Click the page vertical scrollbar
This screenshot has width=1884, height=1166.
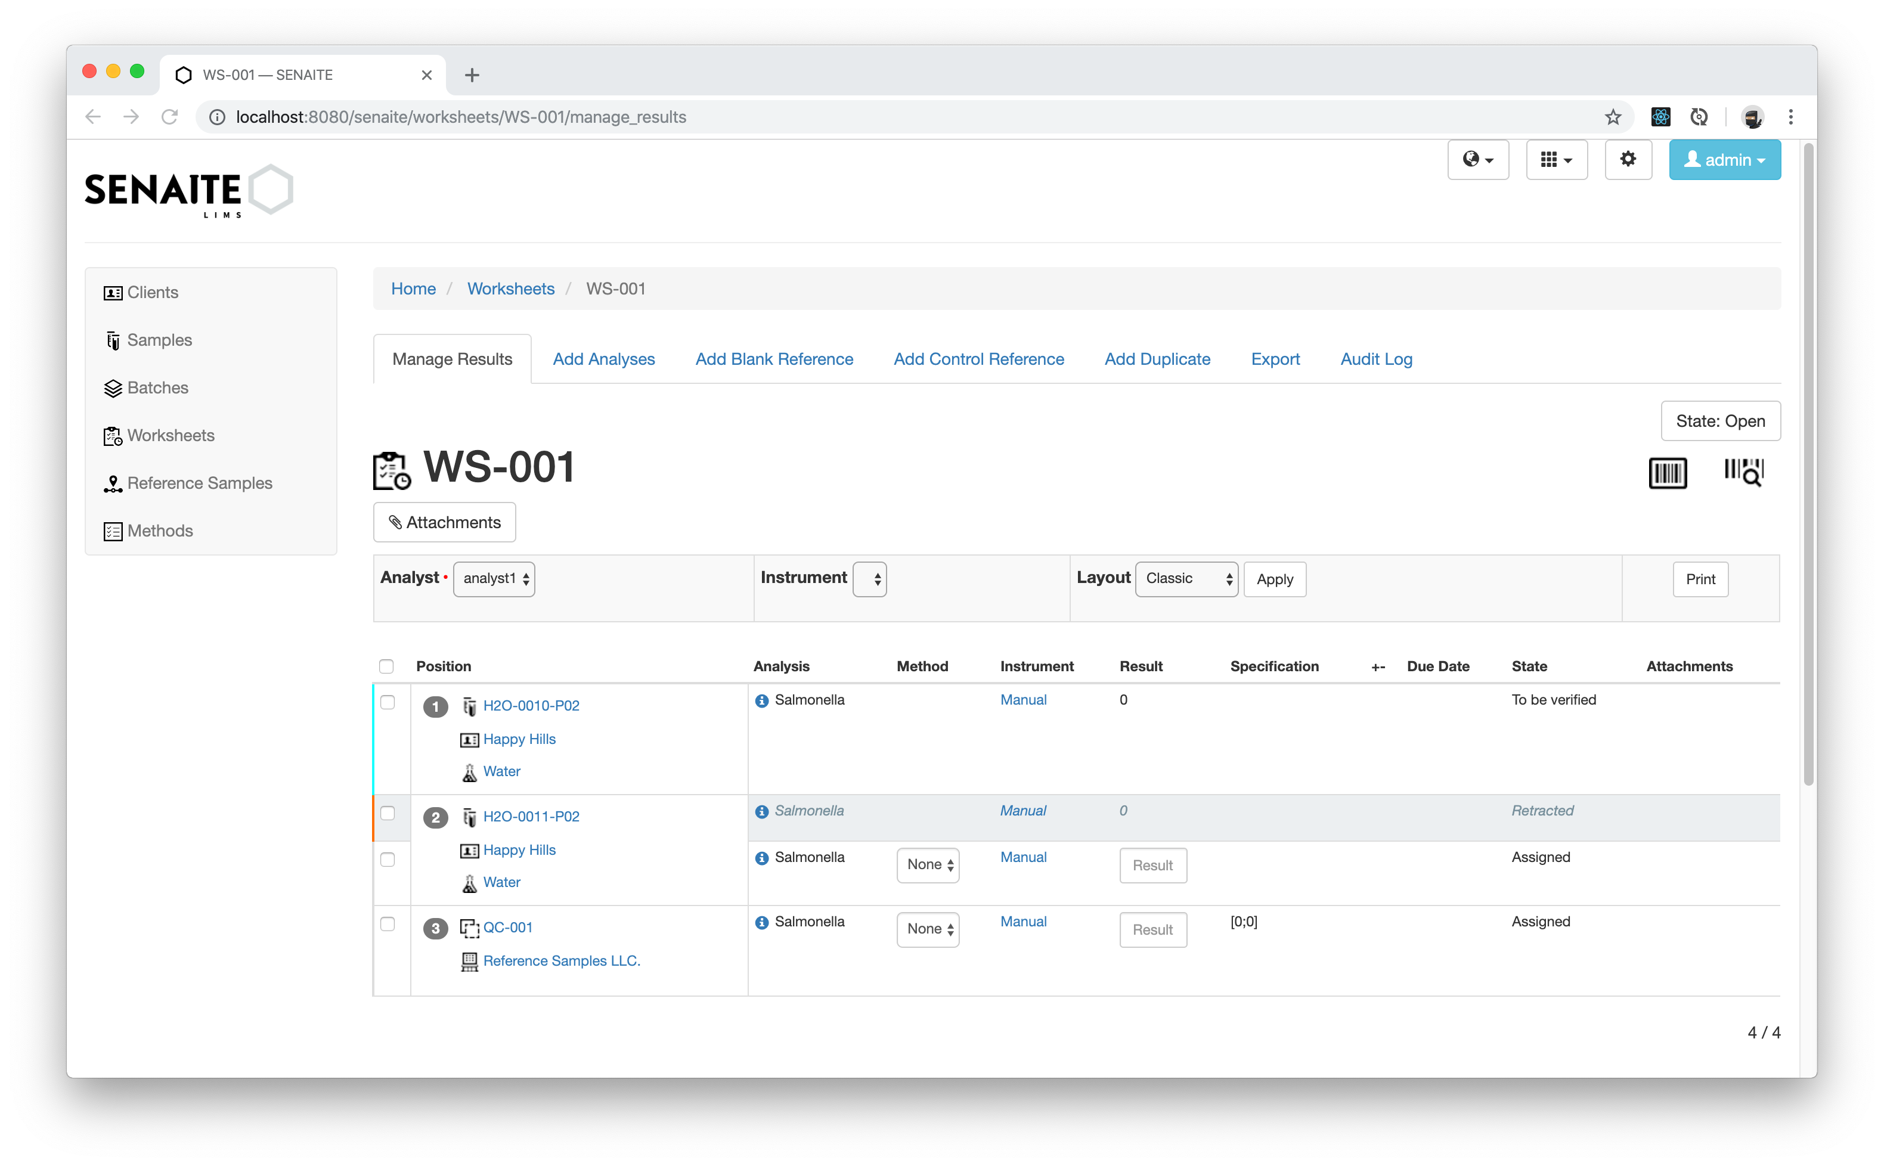tap(1808, 466)
